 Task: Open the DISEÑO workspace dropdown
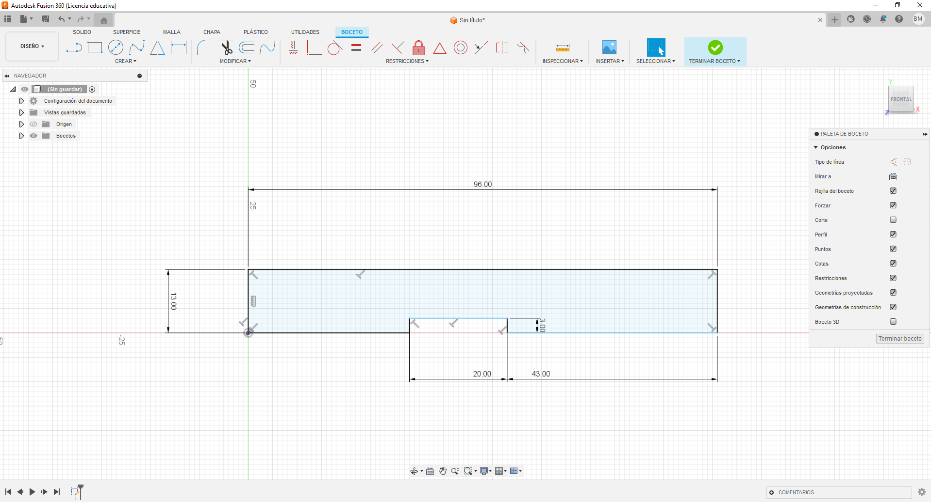point(32,47)
